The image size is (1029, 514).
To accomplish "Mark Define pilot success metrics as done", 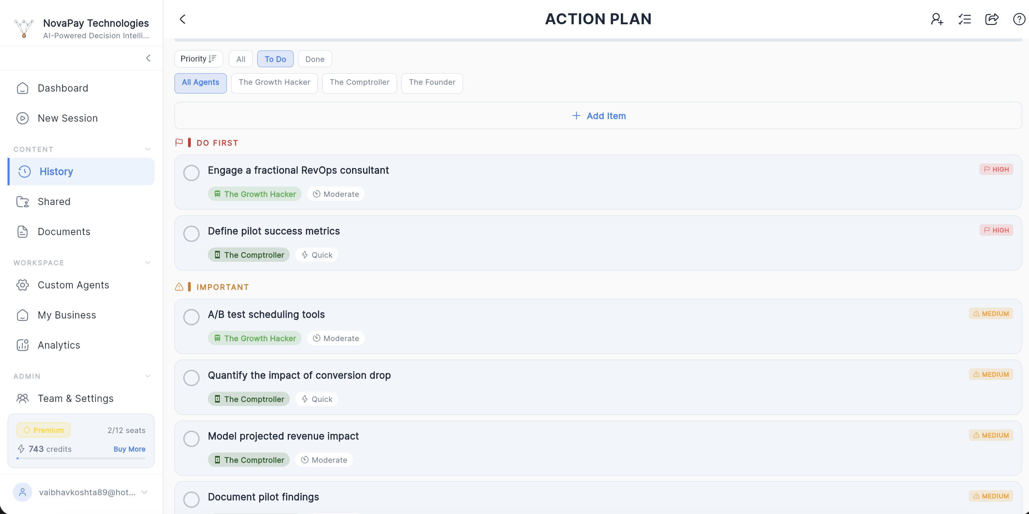I will pyautogui.click(x=191, y=233).
